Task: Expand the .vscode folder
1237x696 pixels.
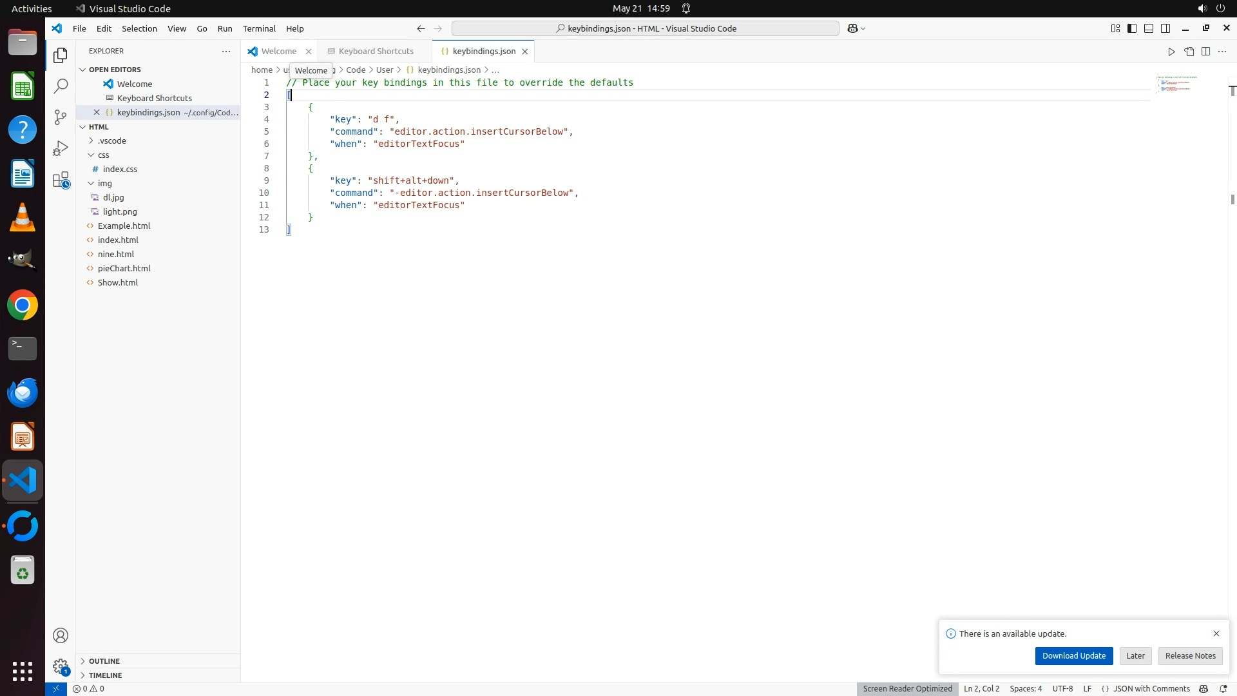Action: click(x=111, y=140)
